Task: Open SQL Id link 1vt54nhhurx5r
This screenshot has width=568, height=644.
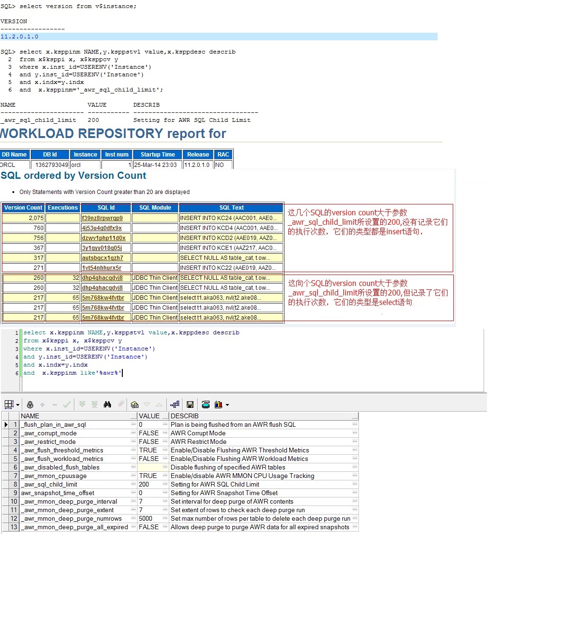Action: [101, 268]
